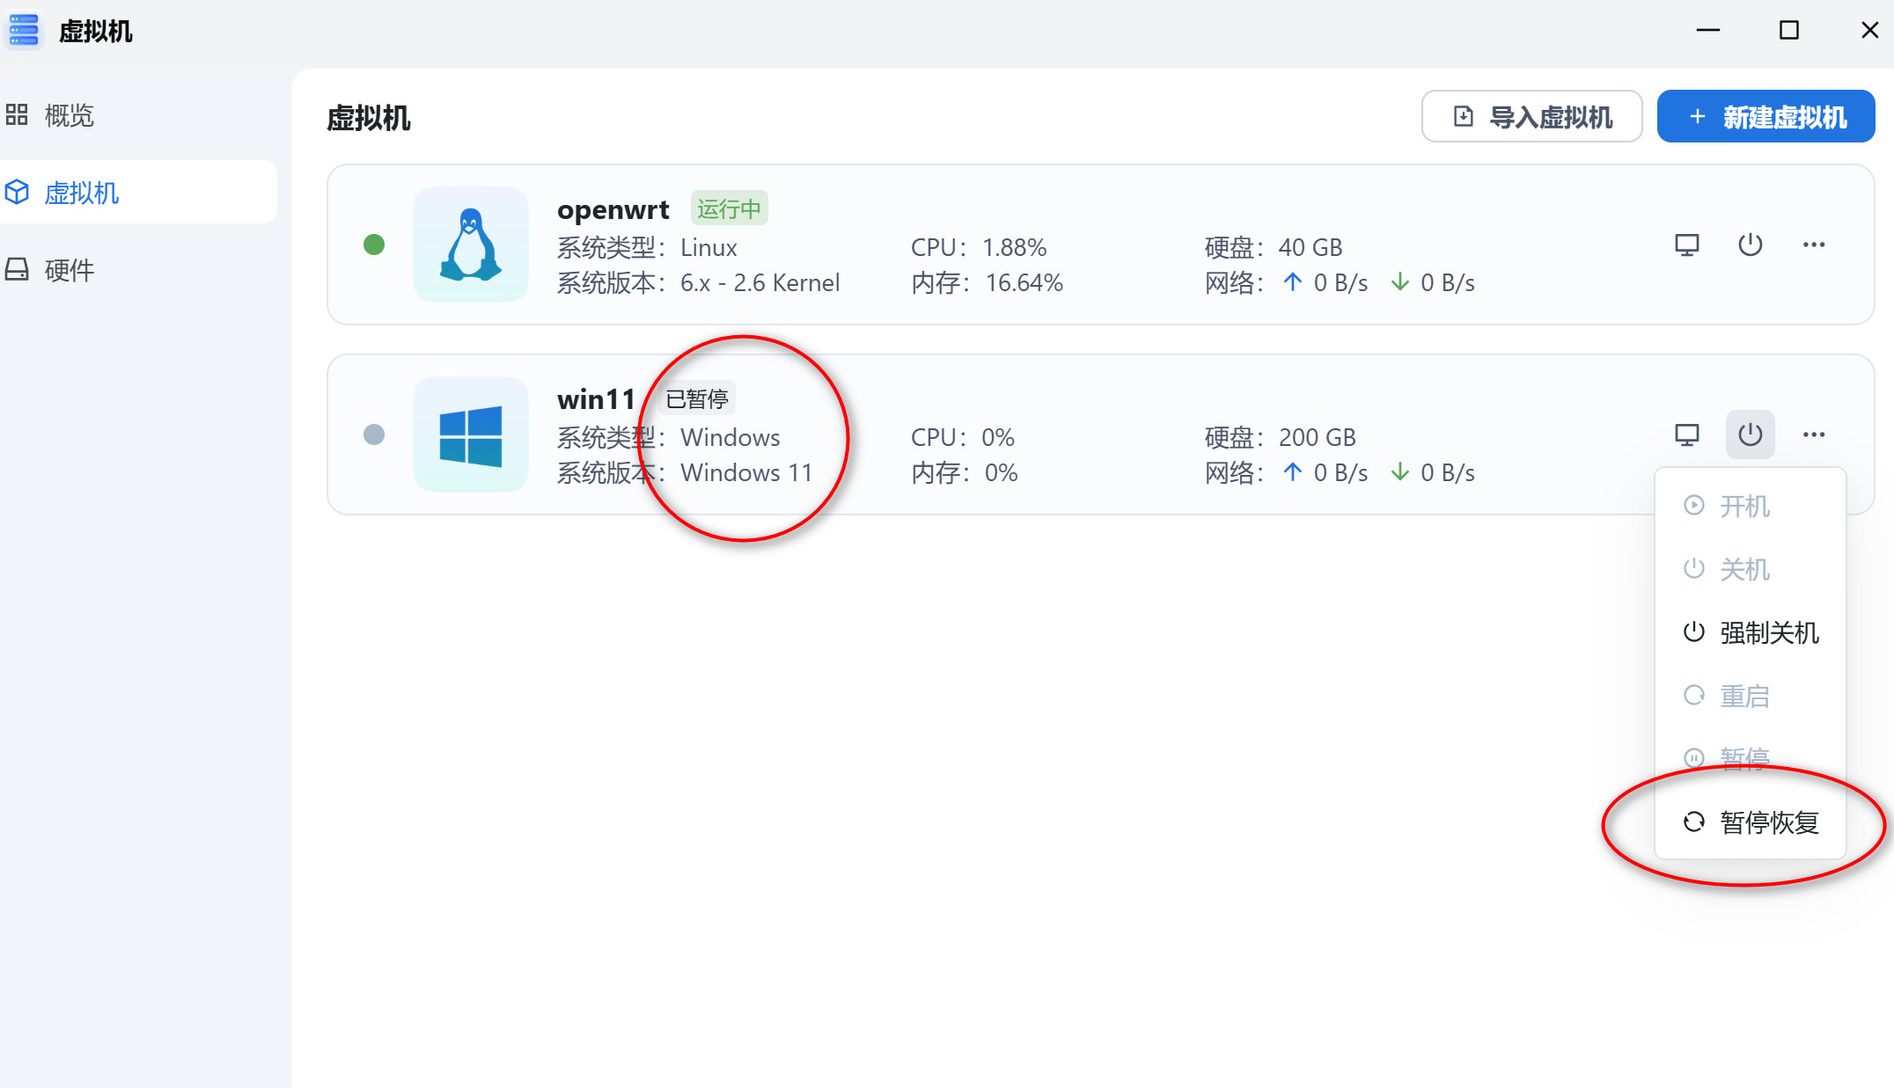Click the 已暂停 status badge
Viewport: 1894px width, 1088px height.
pos(696,399)
